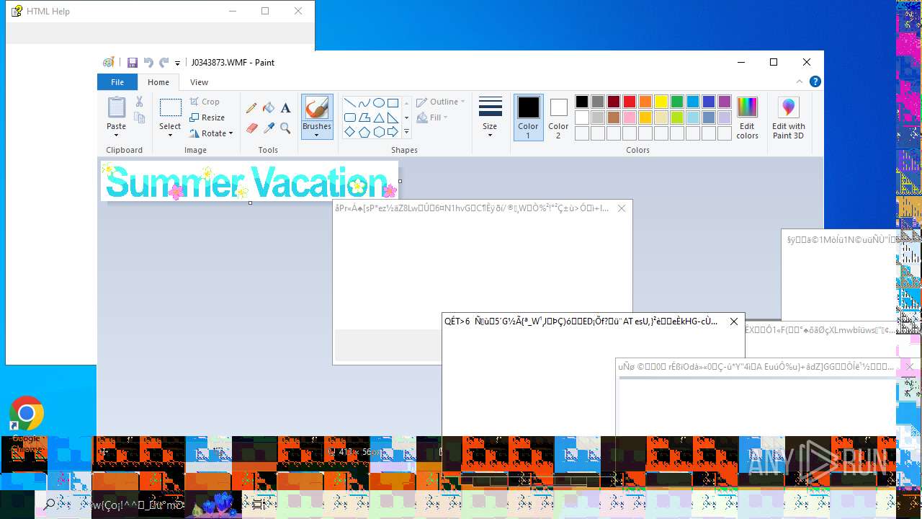Viewport: 922px width, 519px height.
Task: Pick the black color swatch
Action: [582, 102]
